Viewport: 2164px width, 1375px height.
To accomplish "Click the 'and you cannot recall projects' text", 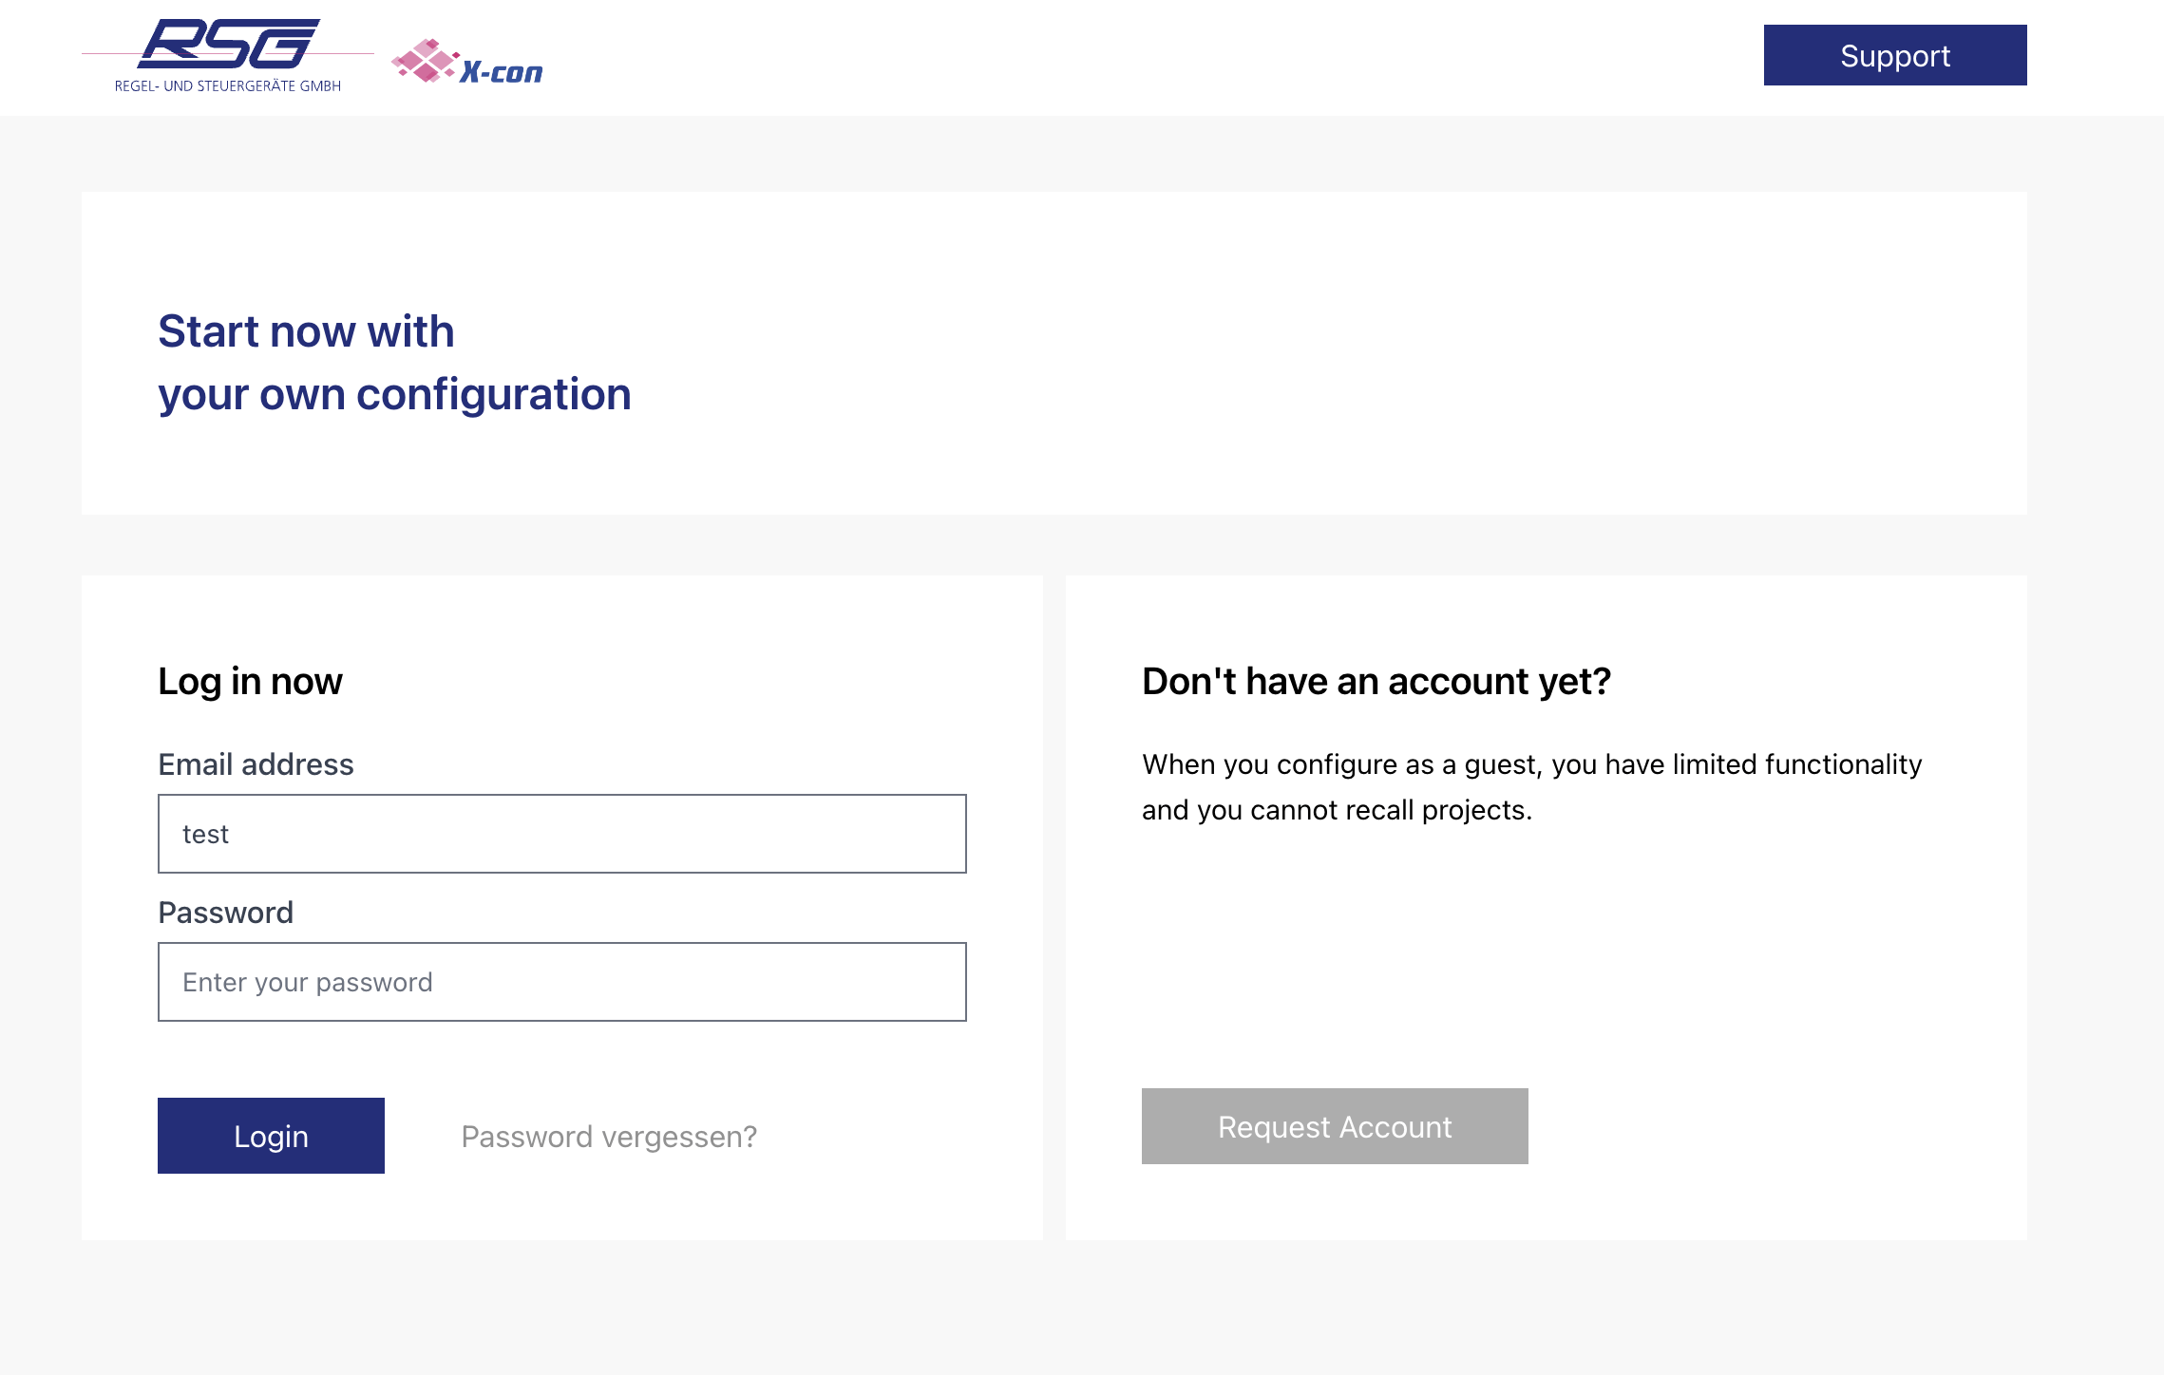I will pos(1337,810).
